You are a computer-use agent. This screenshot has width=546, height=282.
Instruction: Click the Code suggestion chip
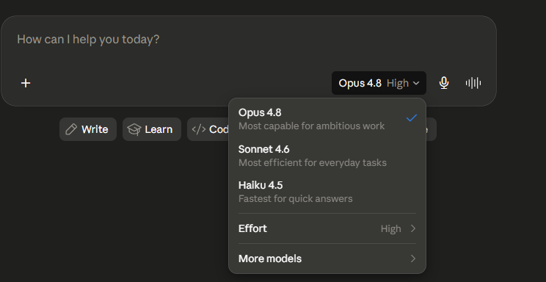click(208, 129)
